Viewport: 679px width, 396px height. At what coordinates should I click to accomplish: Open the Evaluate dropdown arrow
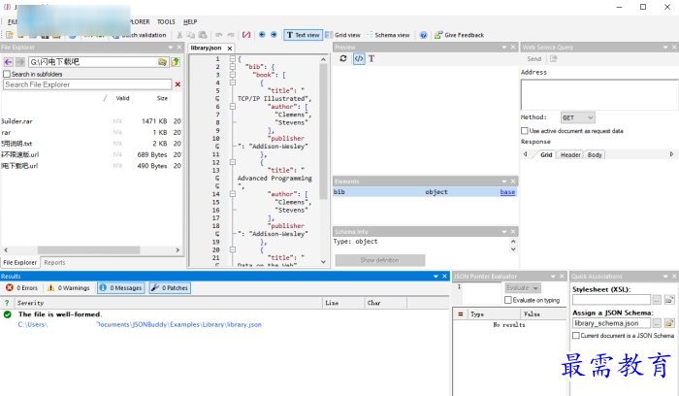(535, 288)
